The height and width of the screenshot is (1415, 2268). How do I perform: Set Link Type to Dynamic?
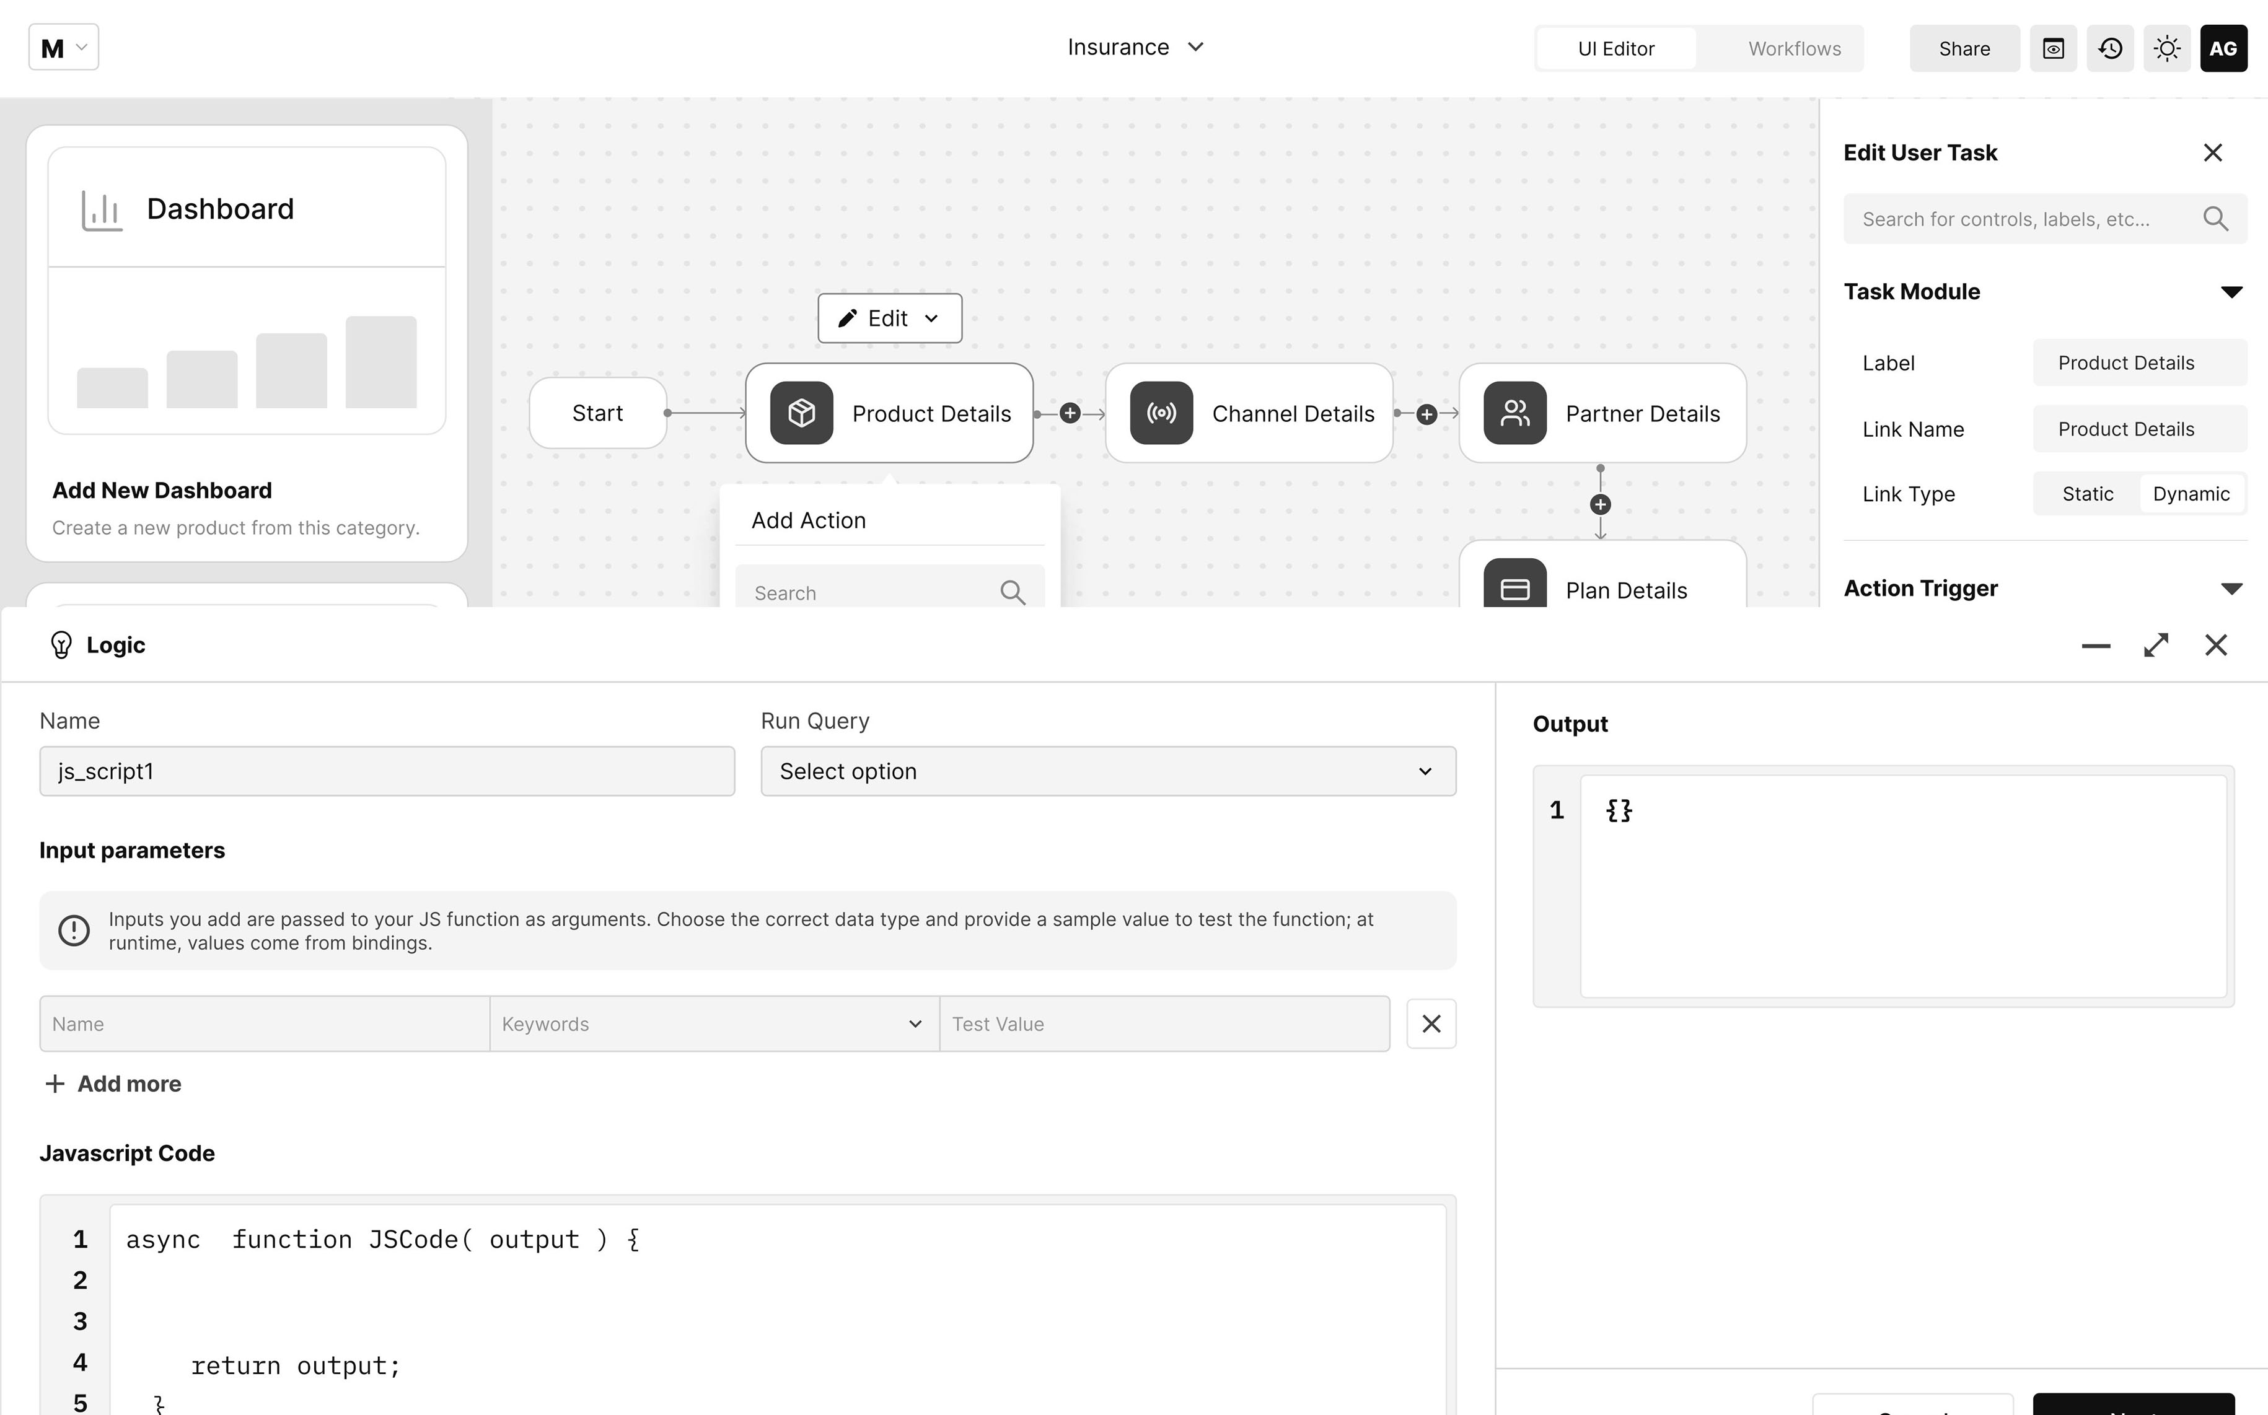click(2191, 493)
